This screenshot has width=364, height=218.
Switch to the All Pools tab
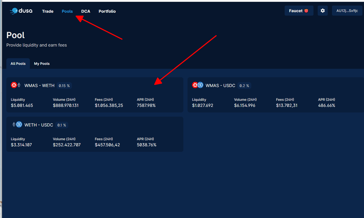point(18,63)
